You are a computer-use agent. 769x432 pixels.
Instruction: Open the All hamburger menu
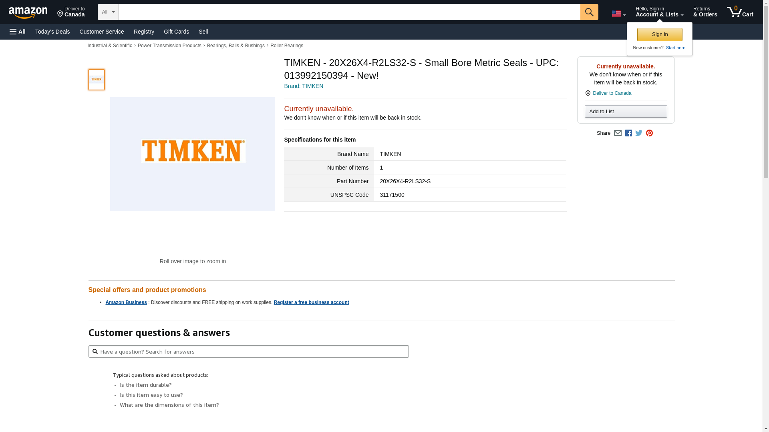click(18, 32)
